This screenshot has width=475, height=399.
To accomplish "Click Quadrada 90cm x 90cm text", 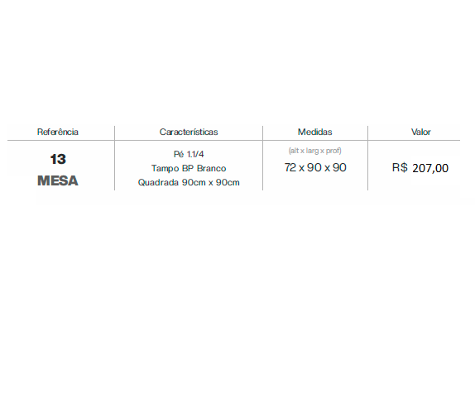I will point(189,182).
